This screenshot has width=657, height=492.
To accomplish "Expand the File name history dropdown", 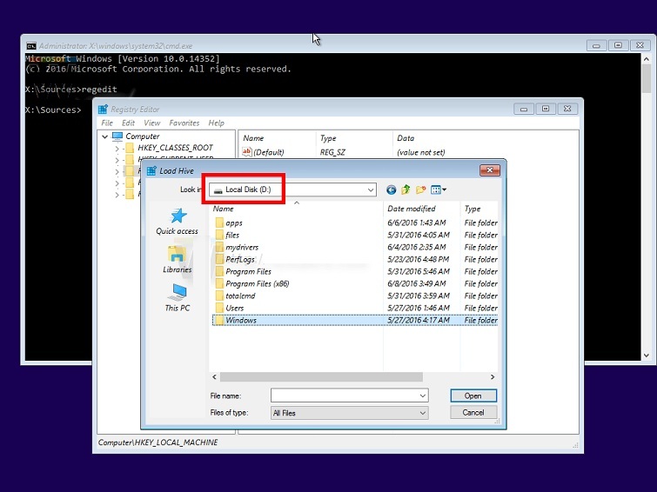I will click(x=423, y=396).
